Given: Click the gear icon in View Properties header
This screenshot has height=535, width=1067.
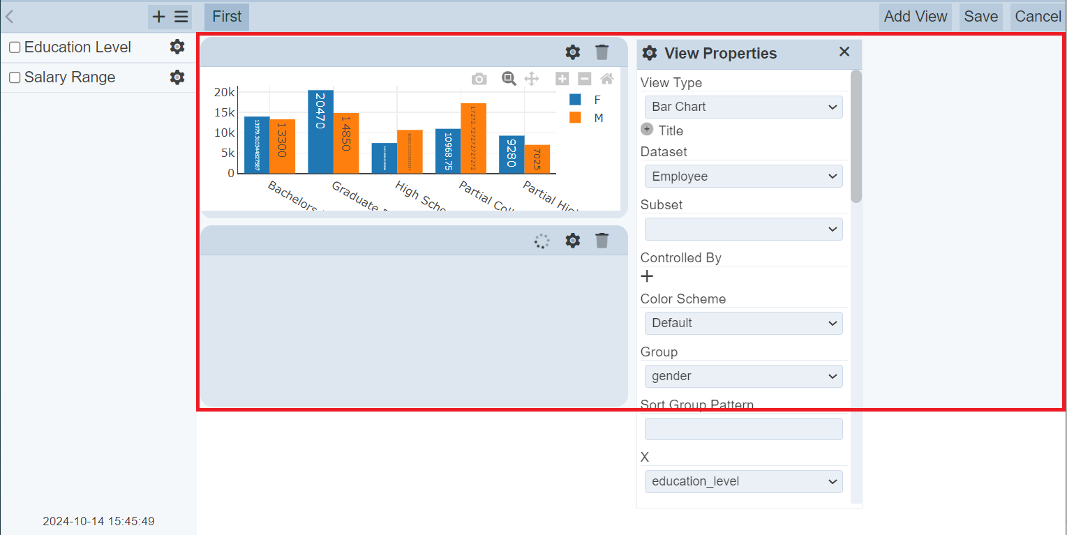Looking at the screenshot, I should pyautogui.click(x=650, y=53).
